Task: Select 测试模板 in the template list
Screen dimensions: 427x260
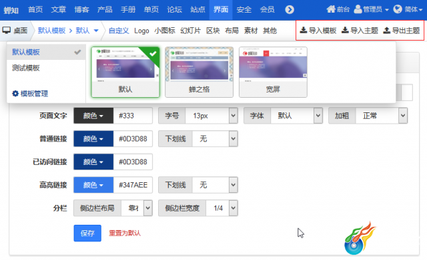Action: click(46, 68)
